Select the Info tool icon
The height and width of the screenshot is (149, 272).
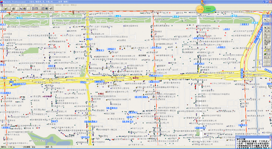click(x=265, y=47)
